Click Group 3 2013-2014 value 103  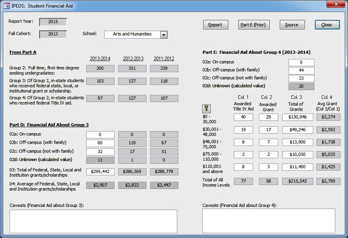[100, 81]
